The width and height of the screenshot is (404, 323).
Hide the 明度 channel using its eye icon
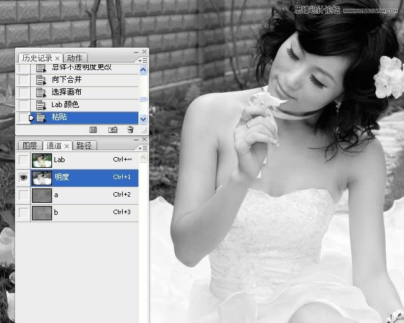pos(23,178)
